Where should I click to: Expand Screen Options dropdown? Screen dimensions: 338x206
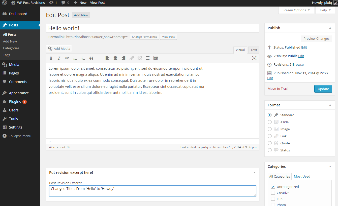coord(296,10)
